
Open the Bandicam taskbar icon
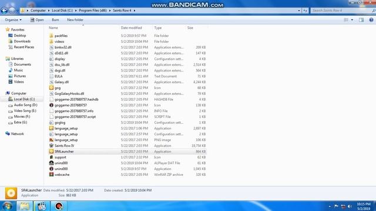[59, 206]
